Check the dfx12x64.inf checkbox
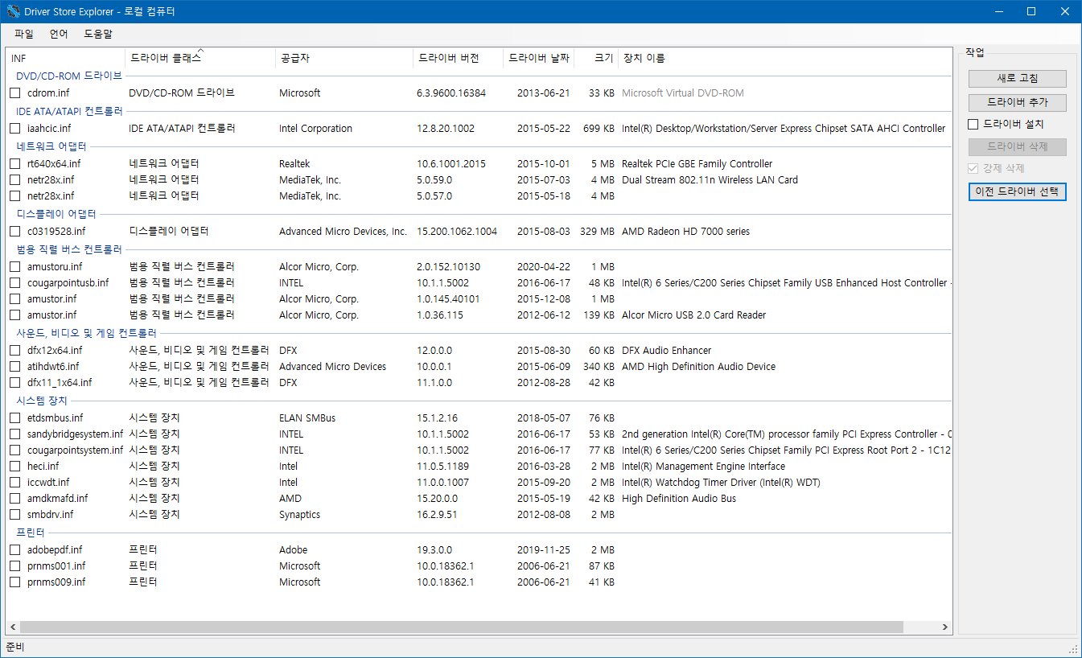1082x658 pixels. click(x=15, y=351)
